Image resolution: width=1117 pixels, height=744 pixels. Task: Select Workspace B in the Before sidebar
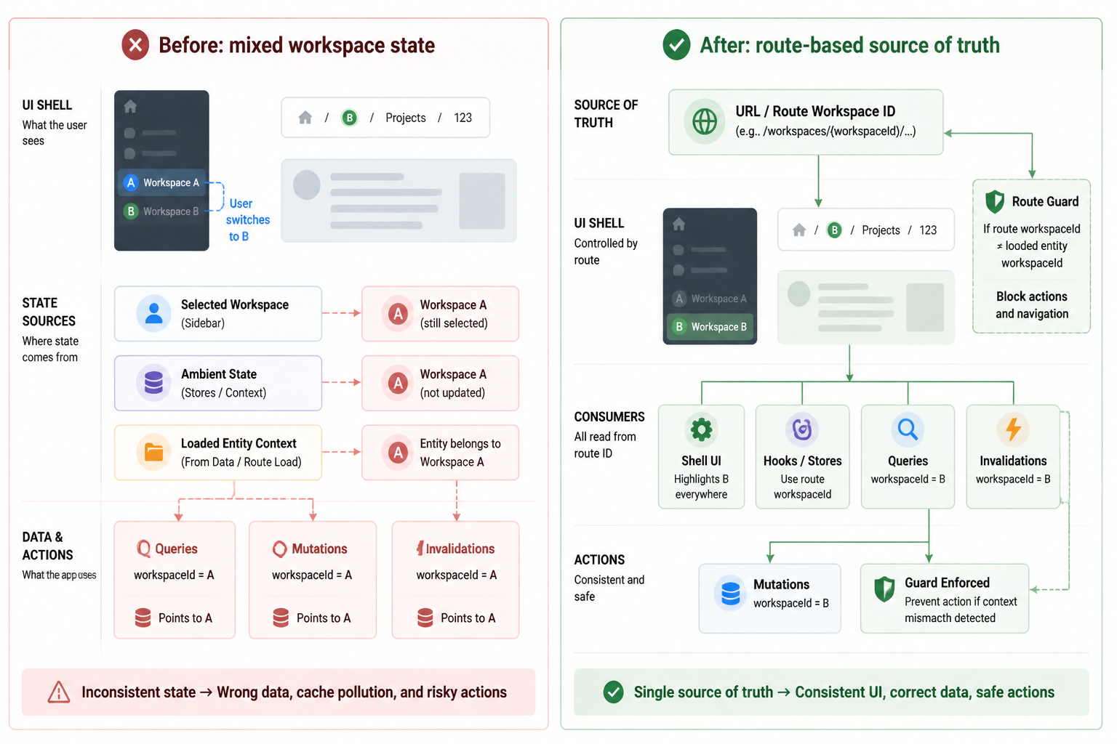coord(161,211)
